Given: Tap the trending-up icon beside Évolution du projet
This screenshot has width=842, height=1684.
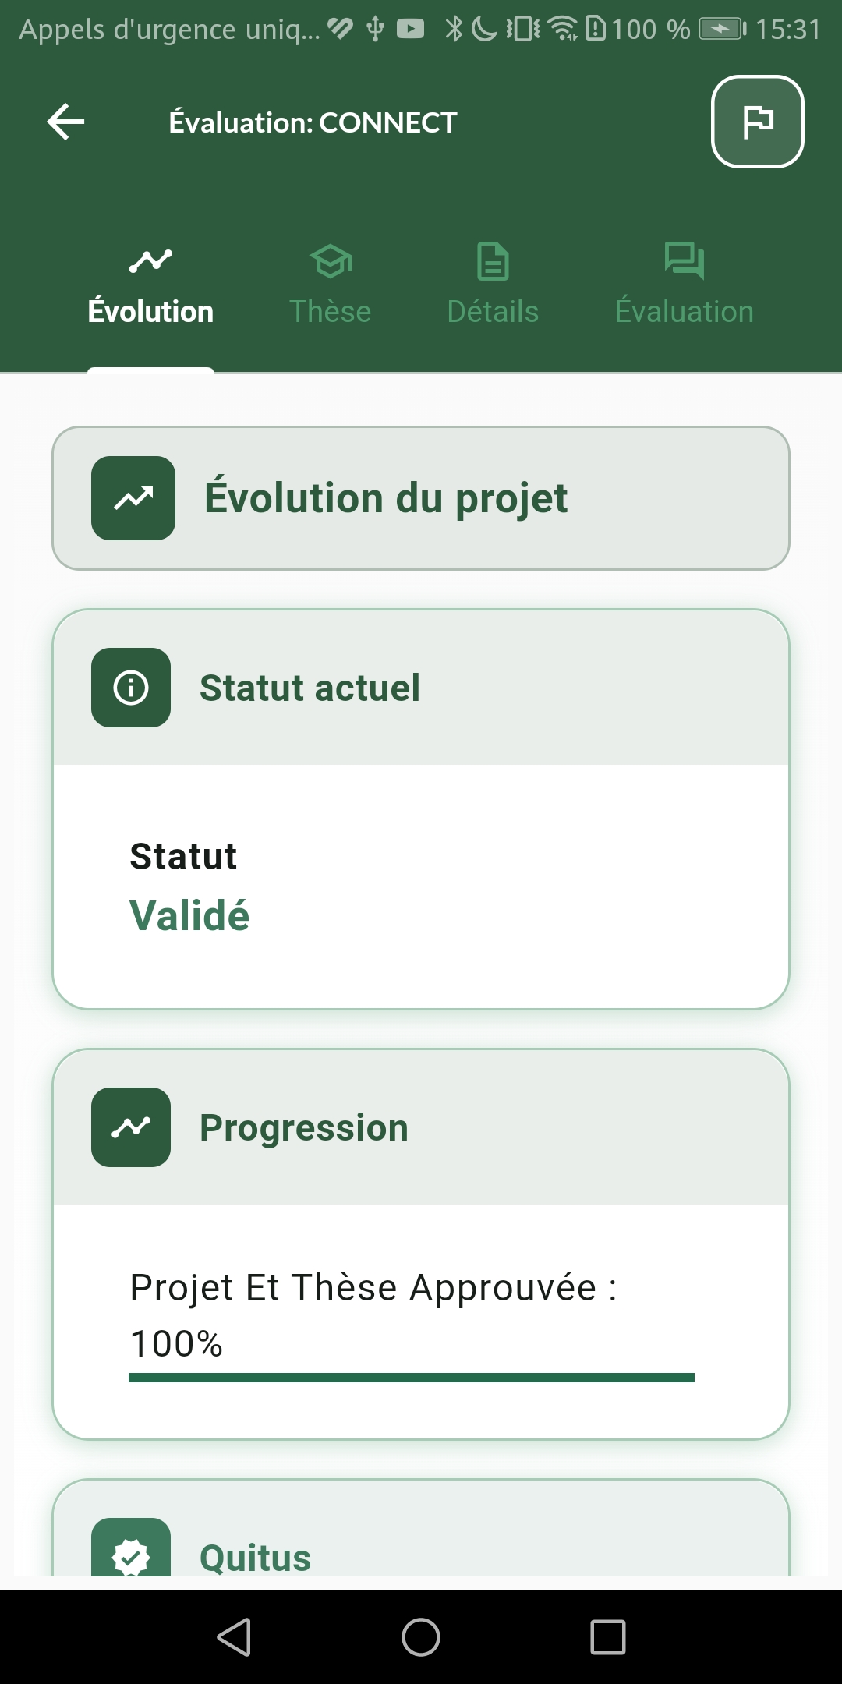Looking at the screenshot, I should (133, 498).
